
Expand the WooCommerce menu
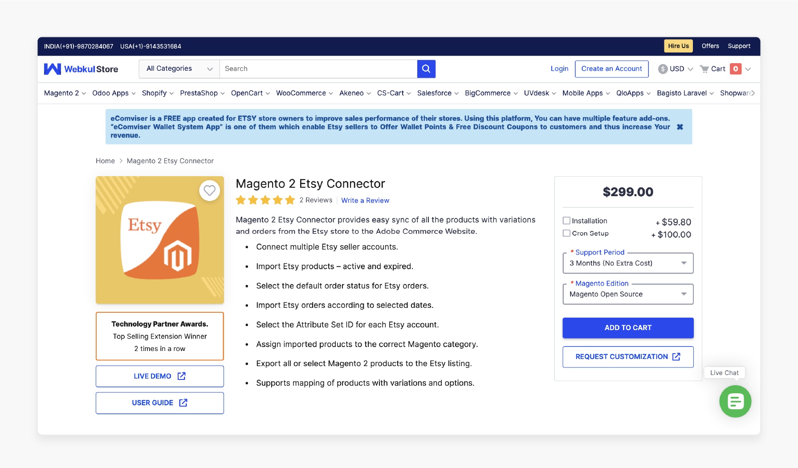[305, 93]
